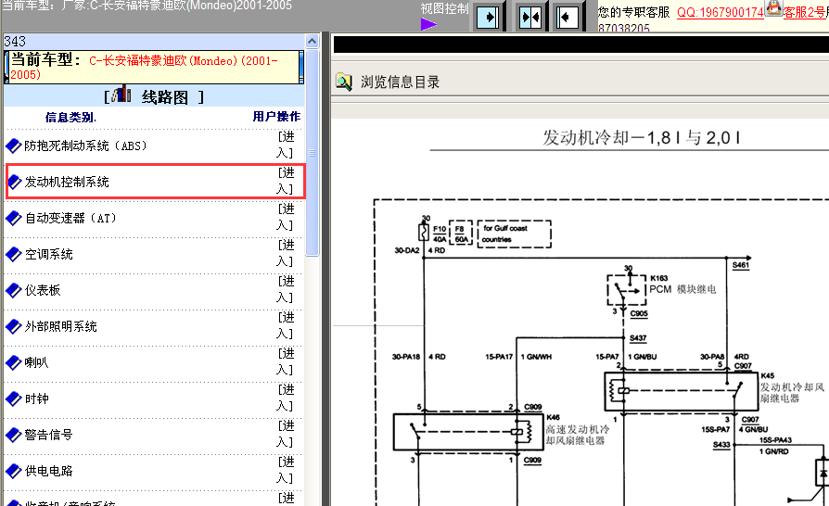The height and width of the screenshot is (506, 829).
Task: Click the book icon beside 自动变速器 (AT)
Action: (x=13, y=218)
